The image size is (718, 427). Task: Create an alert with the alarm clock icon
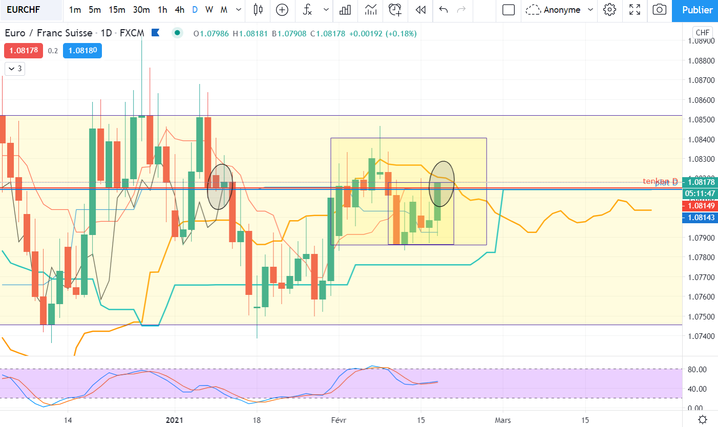[395, 10]
